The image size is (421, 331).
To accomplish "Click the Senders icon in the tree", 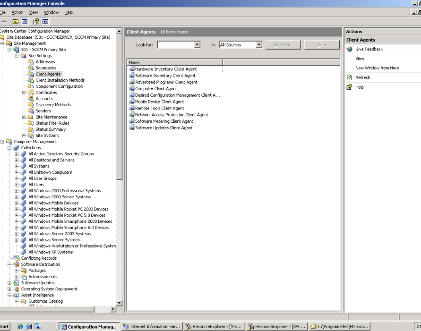I will [31, 111].
